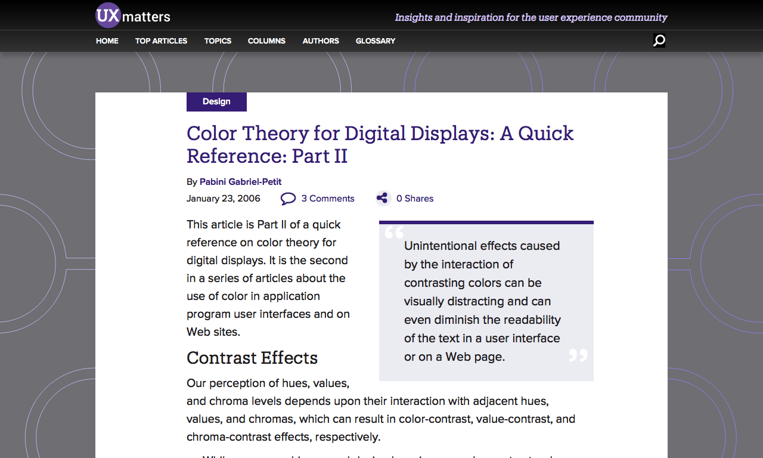This screenshot has width=763, height=458.
Task: Jump to 3 Comments link
Action: (x=328, y=199)
